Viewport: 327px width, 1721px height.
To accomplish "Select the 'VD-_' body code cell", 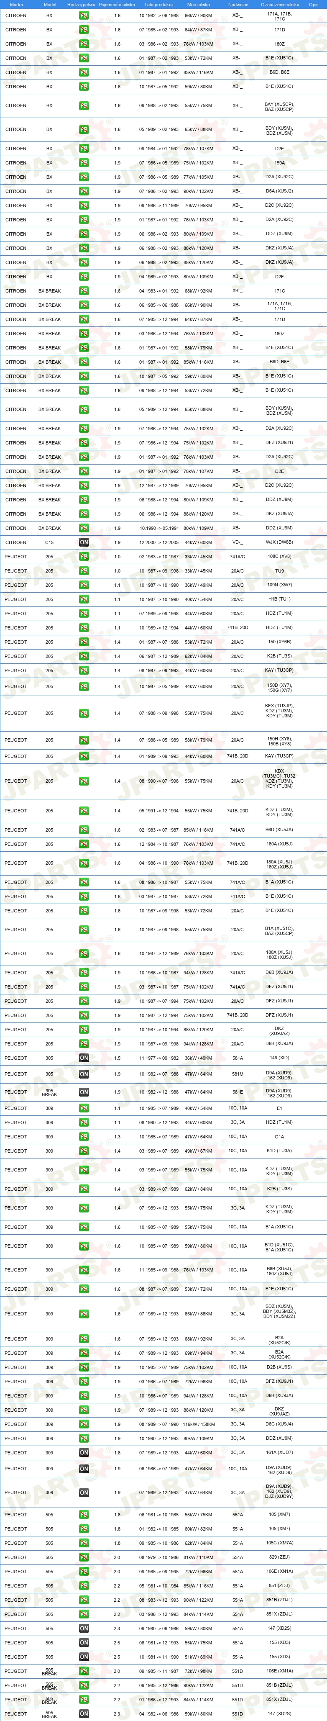I will 238,542.
